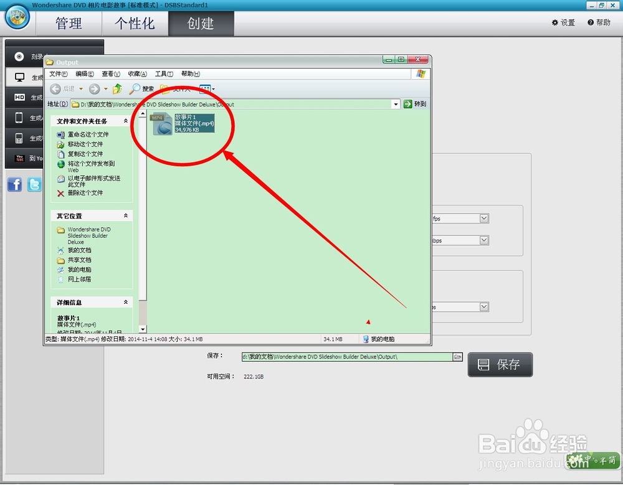Click the Up folder icon
This screenshot has height=485, width=623.
pyautogui.click(x=117, y=89)
